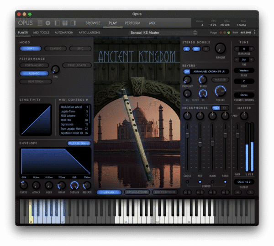Toggle the Stereo Double ON switch
The height and width of the screenshot is (246, 274).
tap(196, 49)
